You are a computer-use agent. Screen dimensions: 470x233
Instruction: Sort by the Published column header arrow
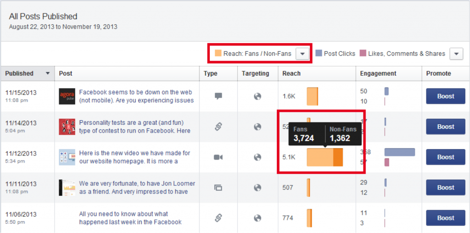[47, 73]
